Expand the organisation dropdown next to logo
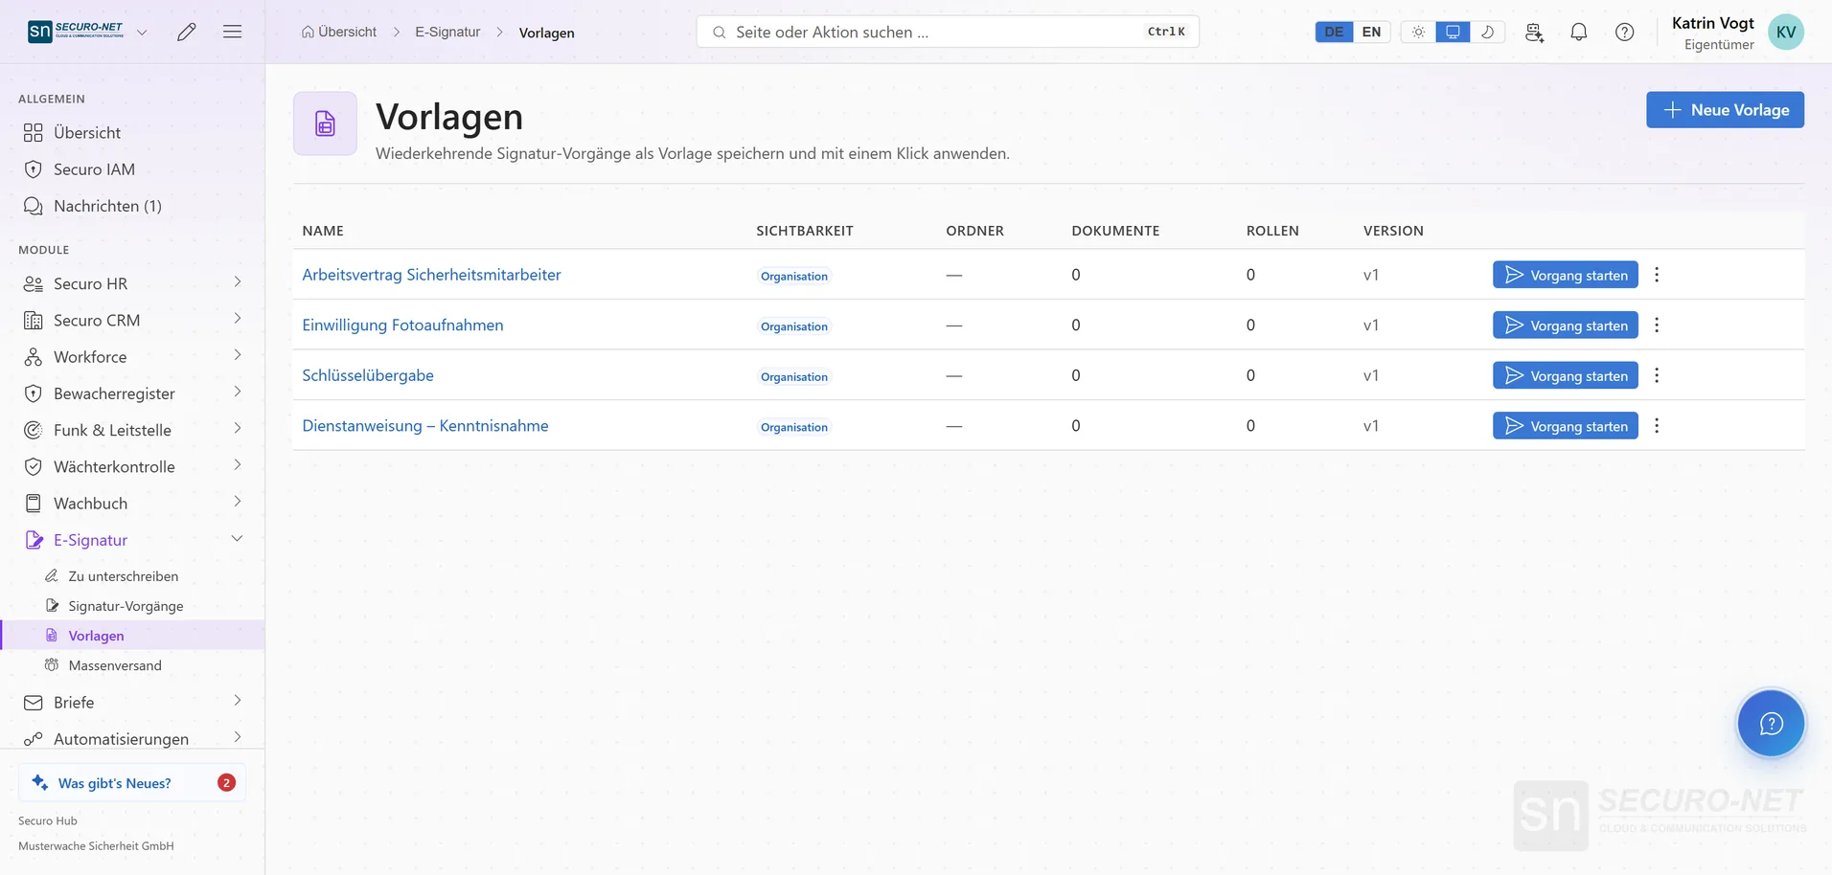This screenshot has height=875, width=1832. [x=142, y=32]
